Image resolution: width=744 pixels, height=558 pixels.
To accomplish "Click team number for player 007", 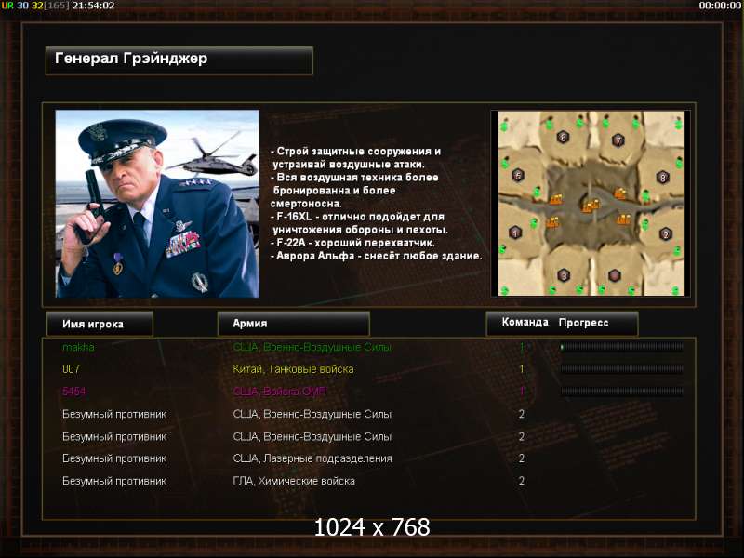I will coord(522,369).
